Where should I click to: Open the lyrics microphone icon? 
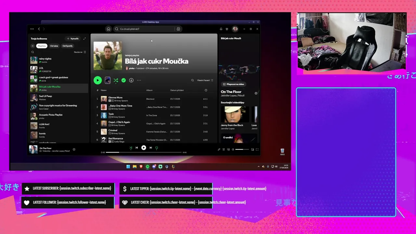(219, 149)
